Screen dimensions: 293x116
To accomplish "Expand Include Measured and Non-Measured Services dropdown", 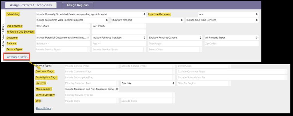I will click(x=92, y=89).
